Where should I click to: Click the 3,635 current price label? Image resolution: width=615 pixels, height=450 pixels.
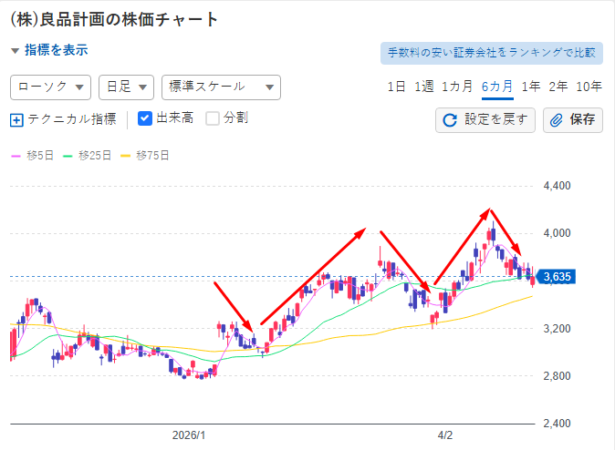557,277
